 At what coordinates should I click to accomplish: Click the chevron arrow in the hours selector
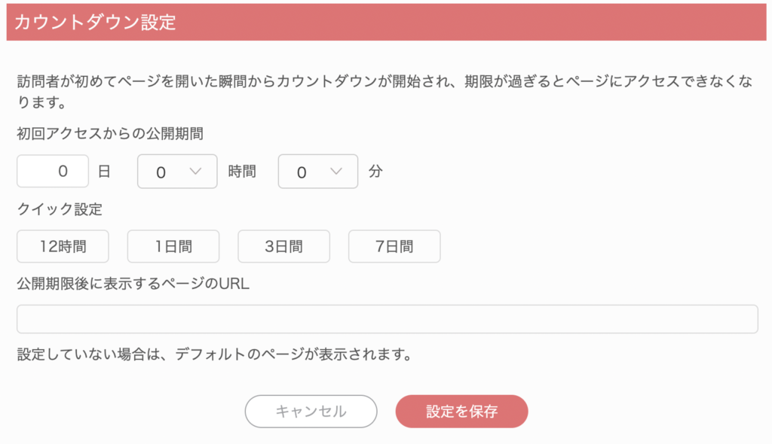(196, 172)
